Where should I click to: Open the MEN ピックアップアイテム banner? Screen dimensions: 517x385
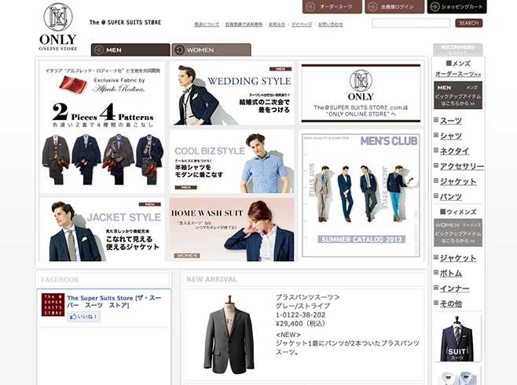458,96
